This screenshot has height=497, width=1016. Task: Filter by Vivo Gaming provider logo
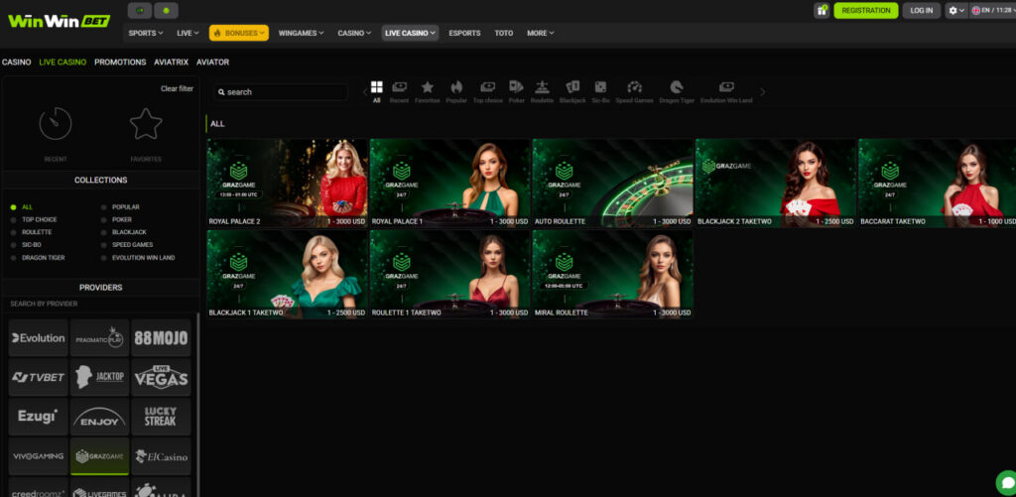click(x=39, y=456)
